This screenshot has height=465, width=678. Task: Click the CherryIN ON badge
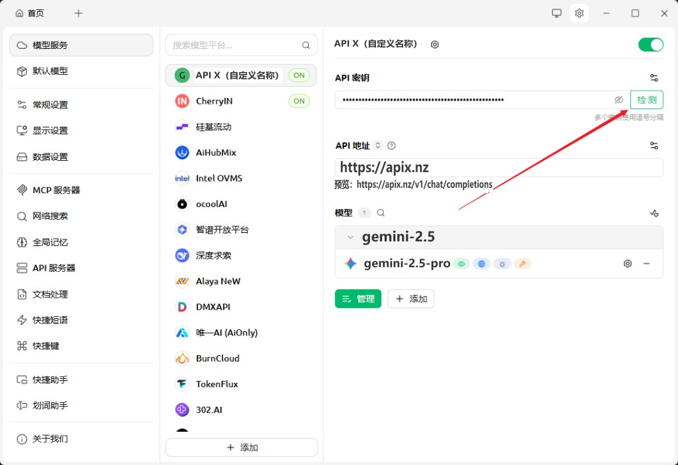[299, 101]
